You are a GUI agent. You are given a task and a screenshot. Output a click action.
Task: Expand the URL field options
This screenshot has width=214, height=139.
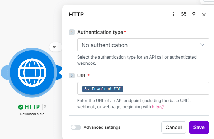[72, 76]
